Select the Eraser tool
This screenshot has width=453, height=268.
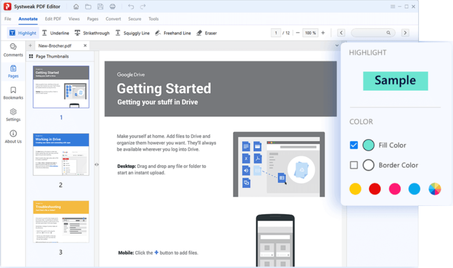coord(207,33)
